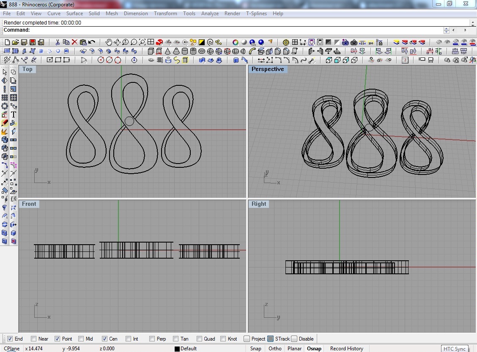Enable the Near object snap checkbox

pos(34,339)
